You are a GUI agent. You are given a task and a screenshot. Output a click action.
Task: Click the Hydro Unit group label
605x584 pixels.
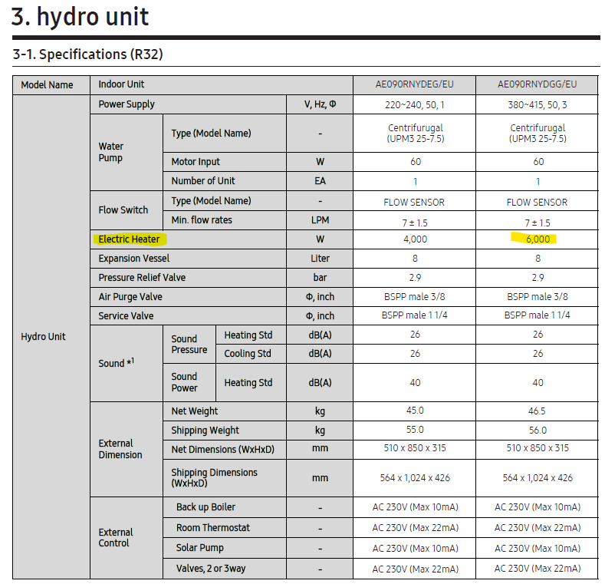[44, 337]
